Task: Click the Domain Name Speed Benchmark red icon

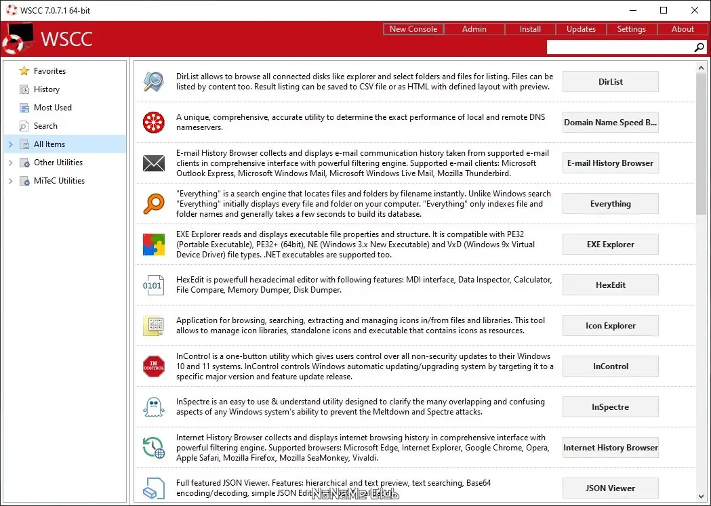Action: coord(154,123)
